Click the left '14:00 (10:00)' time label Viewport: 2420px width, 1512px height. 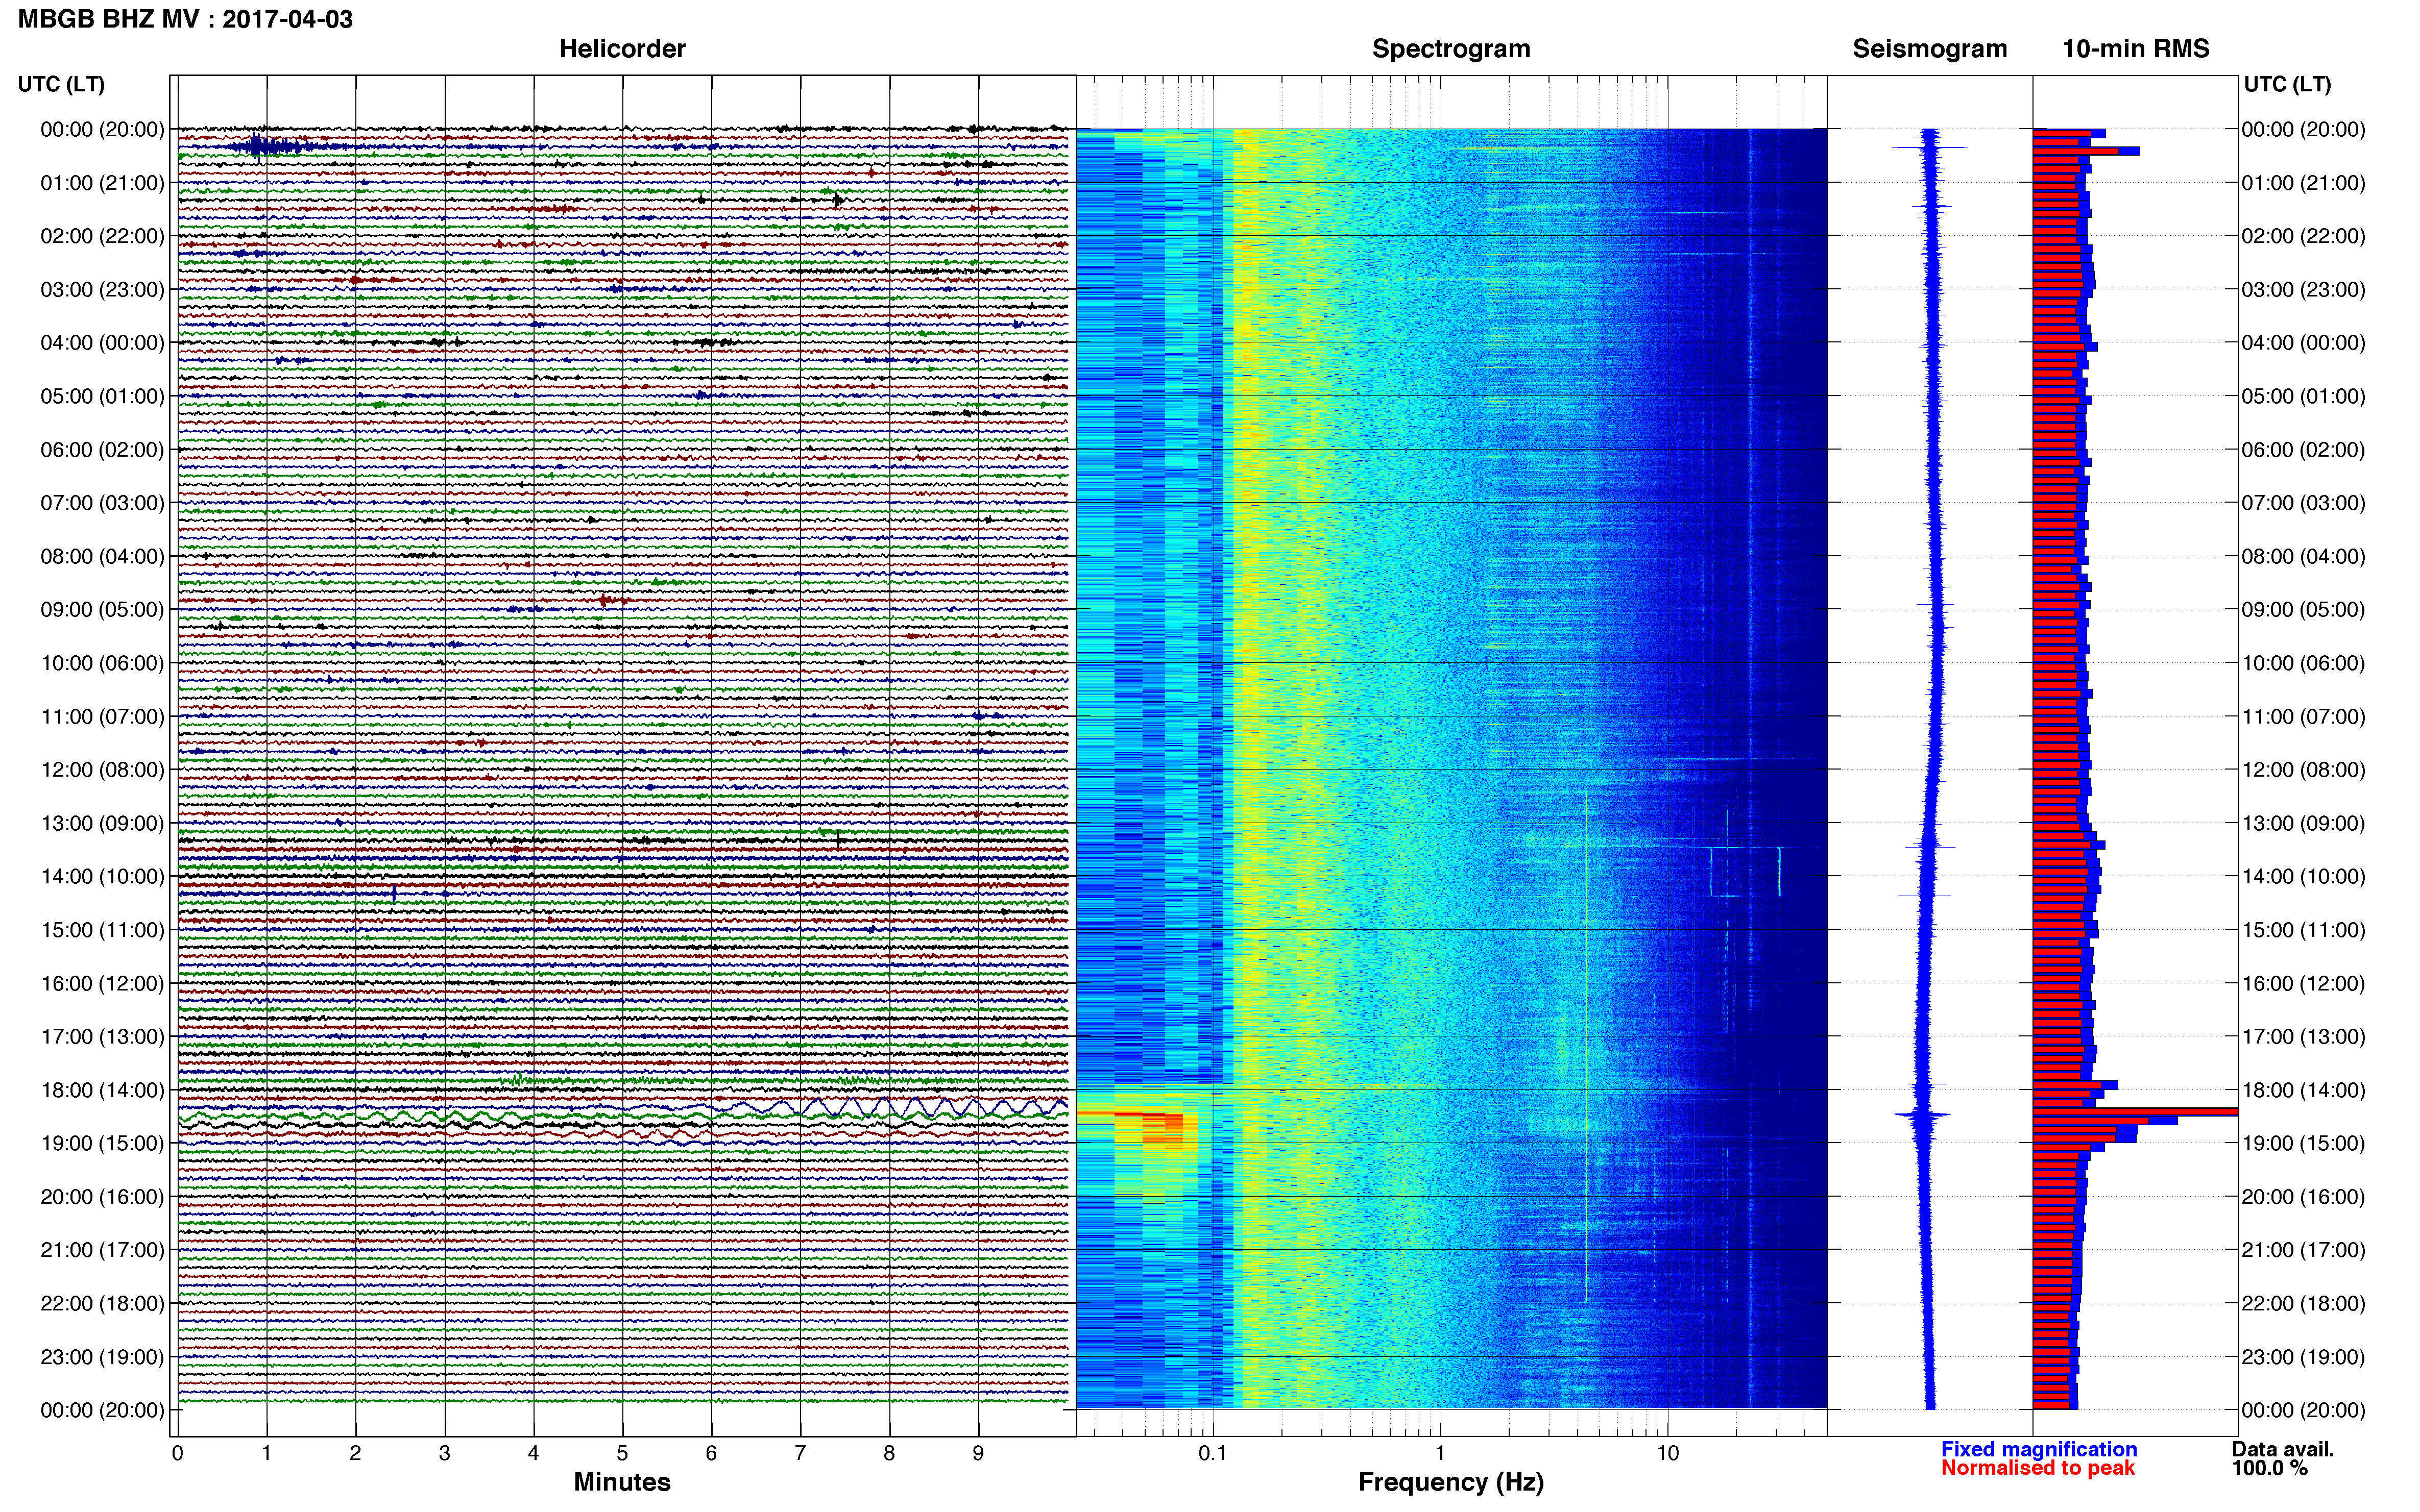pos(102,877)
